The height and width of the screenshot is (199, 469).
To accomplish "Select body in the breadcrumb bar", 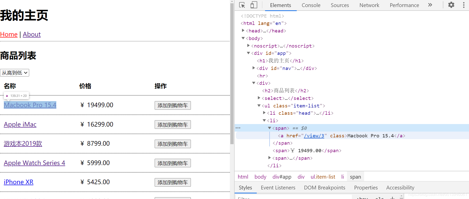I will (260, 177).
